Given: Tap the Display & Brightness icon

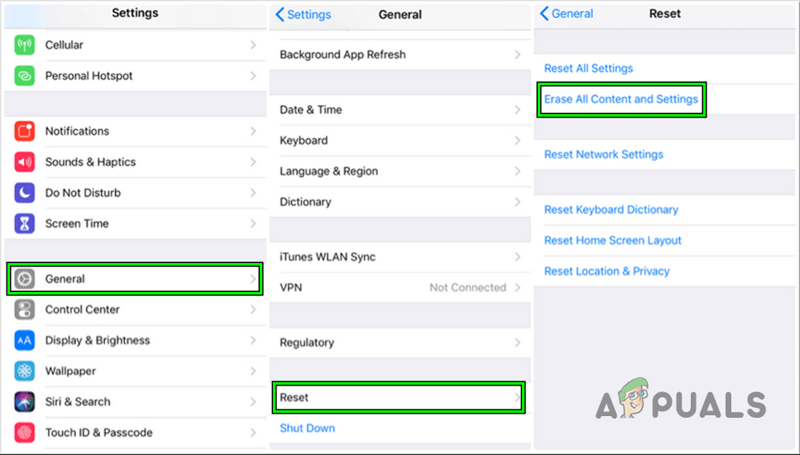Looking at the screenshot, I should pos(25,340).
